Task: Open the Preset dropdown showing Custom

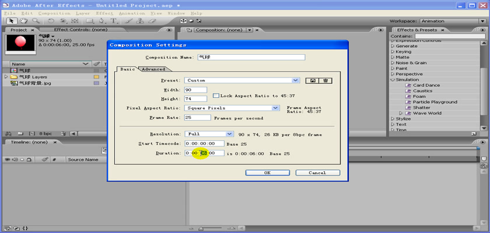Action: click(242, 80)
